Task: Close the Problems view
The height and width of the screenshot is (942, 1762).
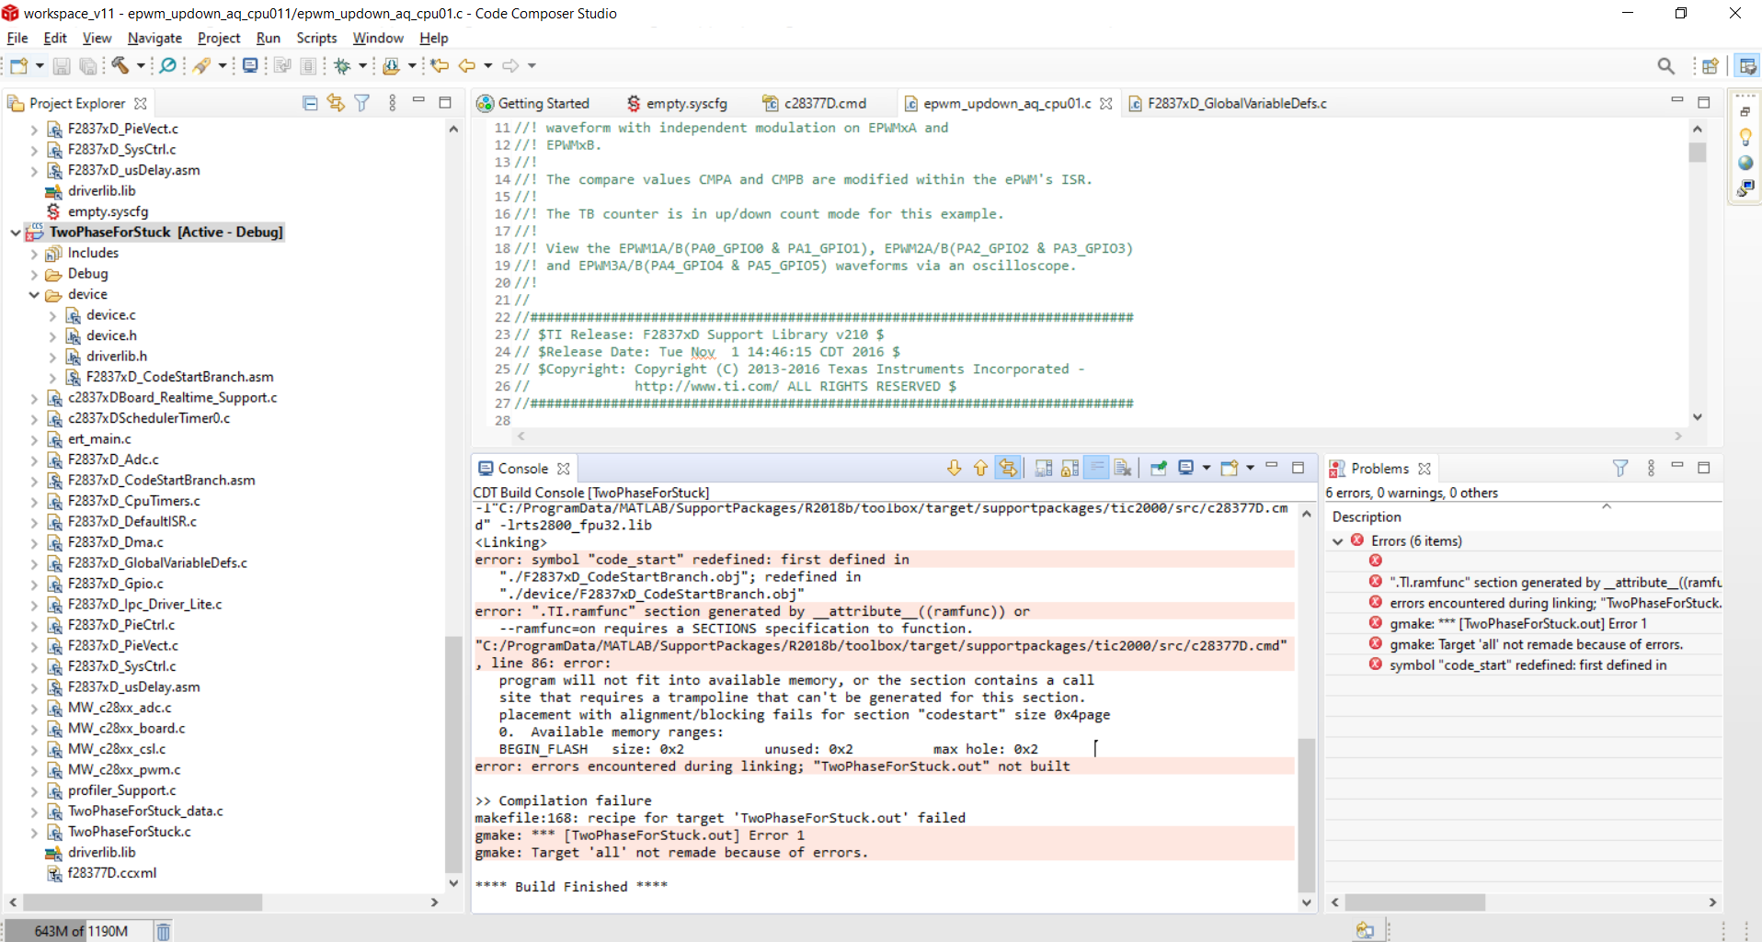Action: click(1424, 468)
